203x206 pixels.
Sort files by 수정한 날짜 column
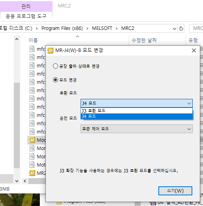144,40
